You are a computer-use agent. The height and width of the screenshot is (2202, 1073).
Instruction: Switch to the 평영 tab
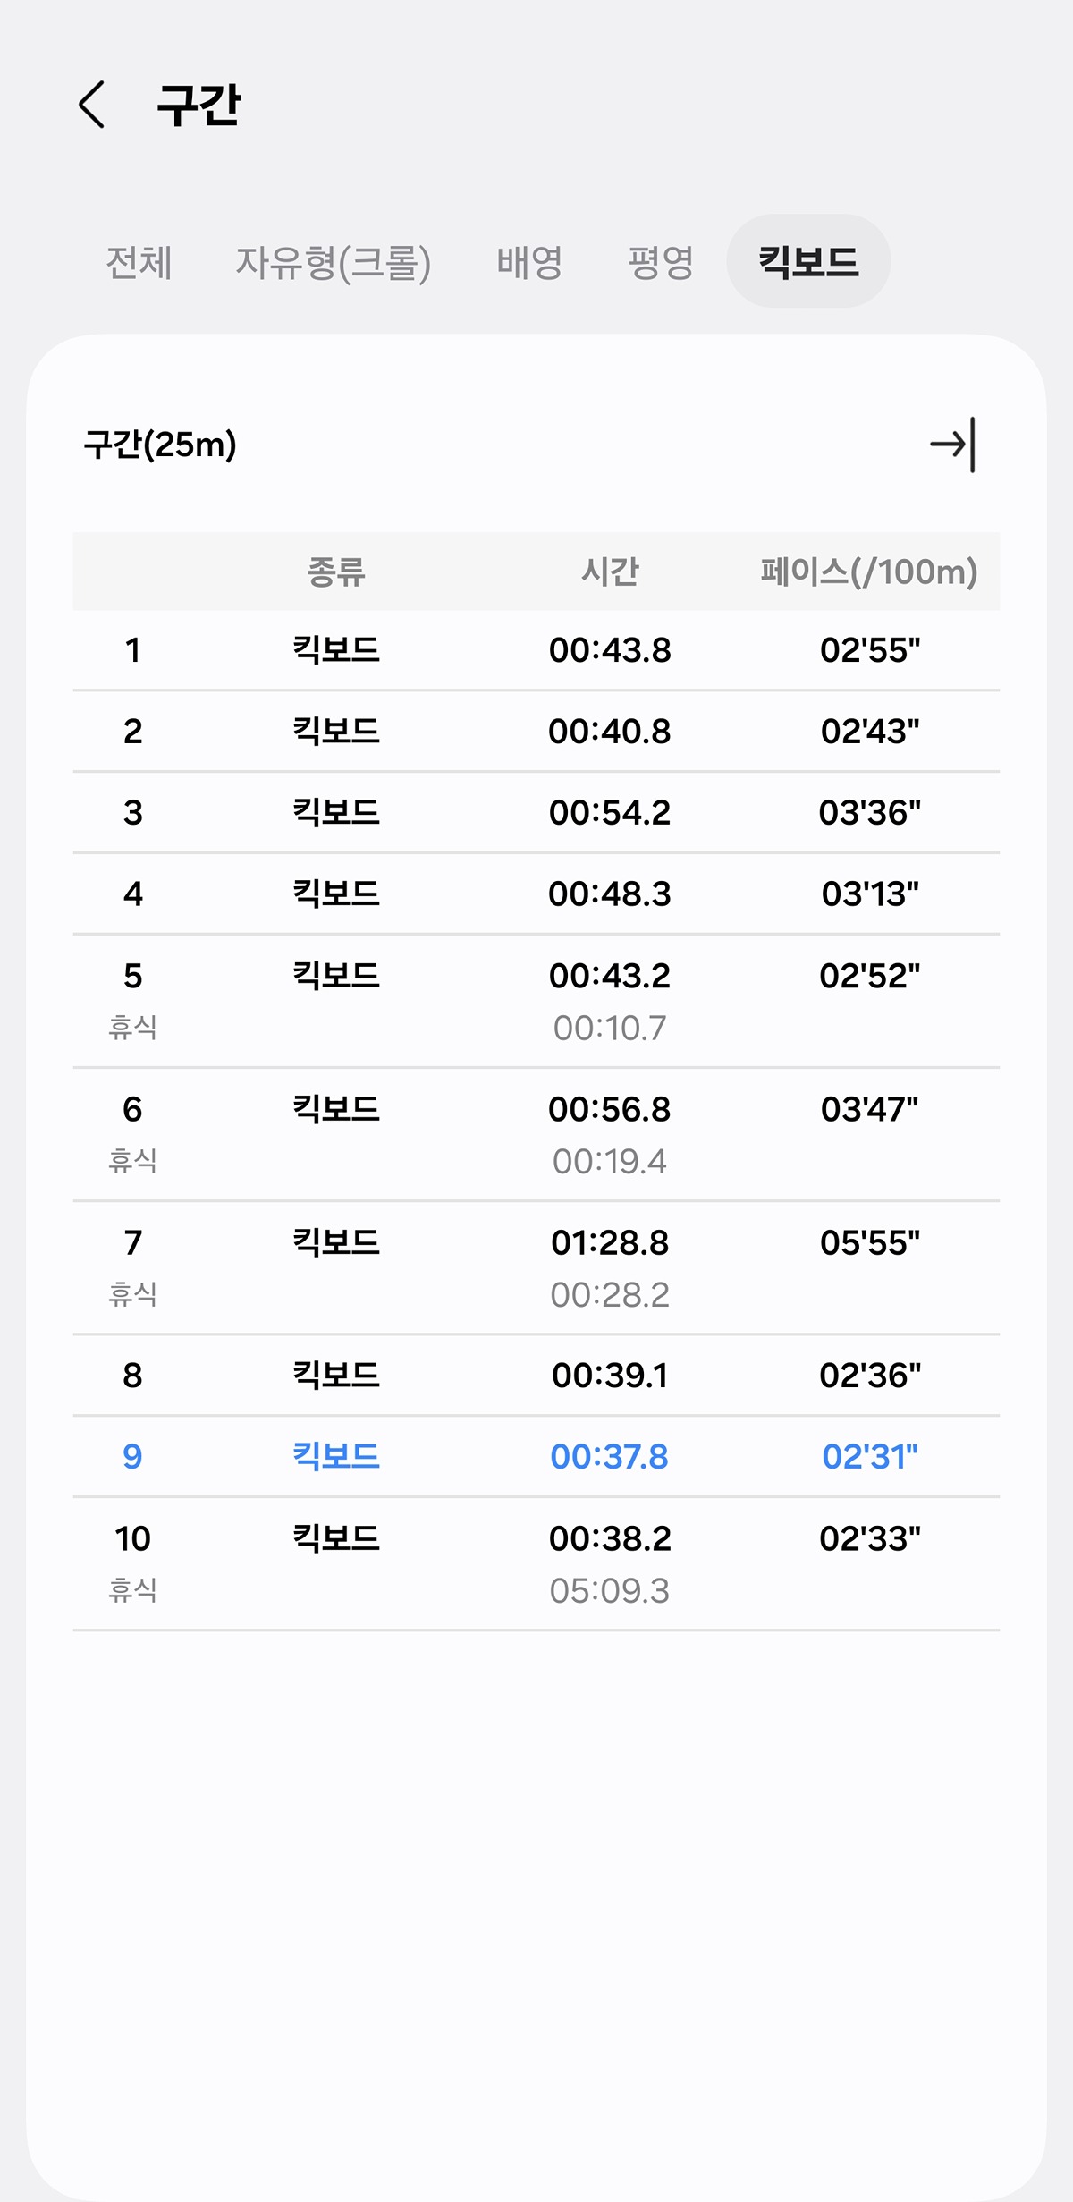(x=661, y=262)
